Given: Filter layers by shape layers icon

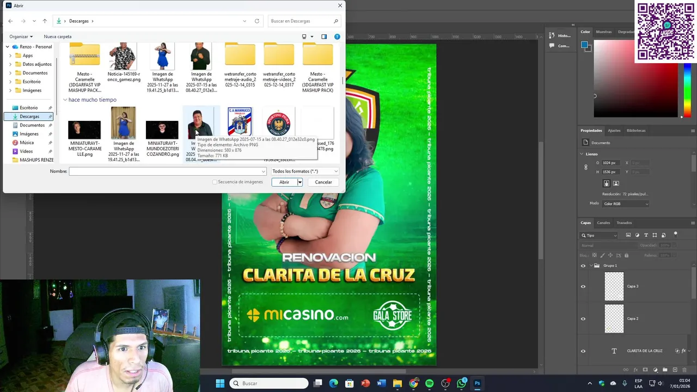Looking at the screenshot, I should [x=655, y=235].
